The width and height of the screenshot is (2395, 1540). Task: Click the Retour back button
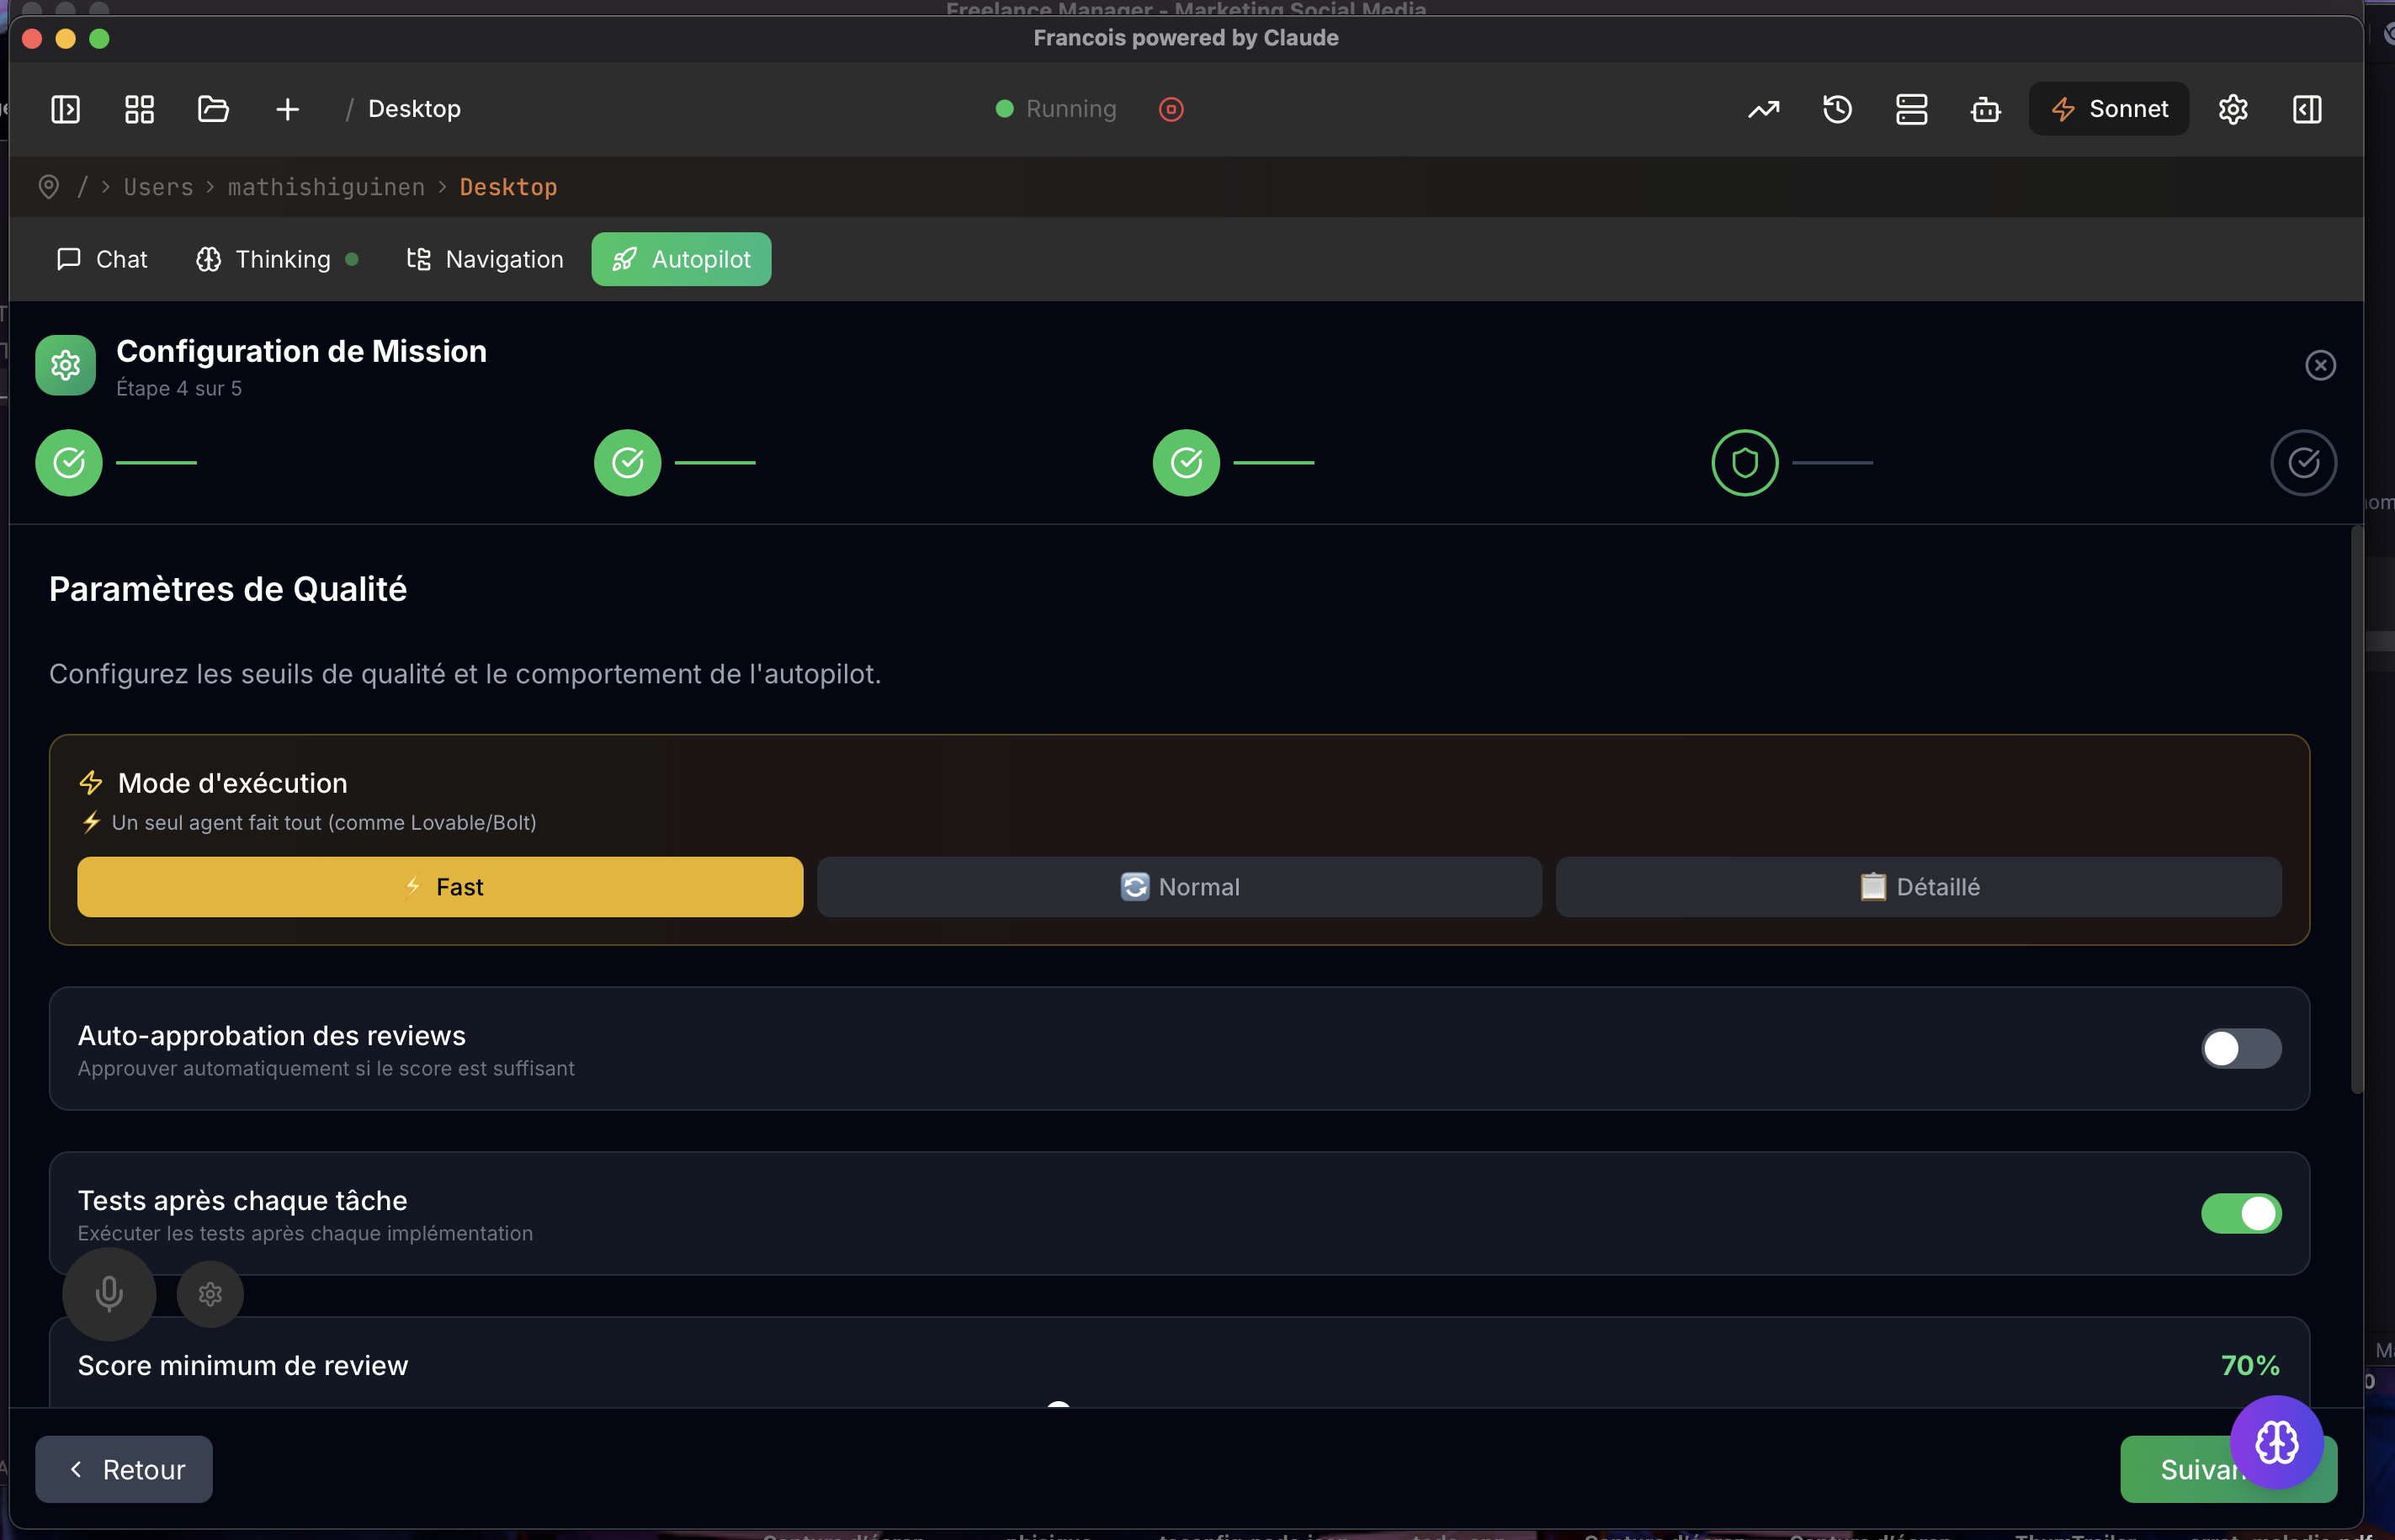coord(124,1469)
